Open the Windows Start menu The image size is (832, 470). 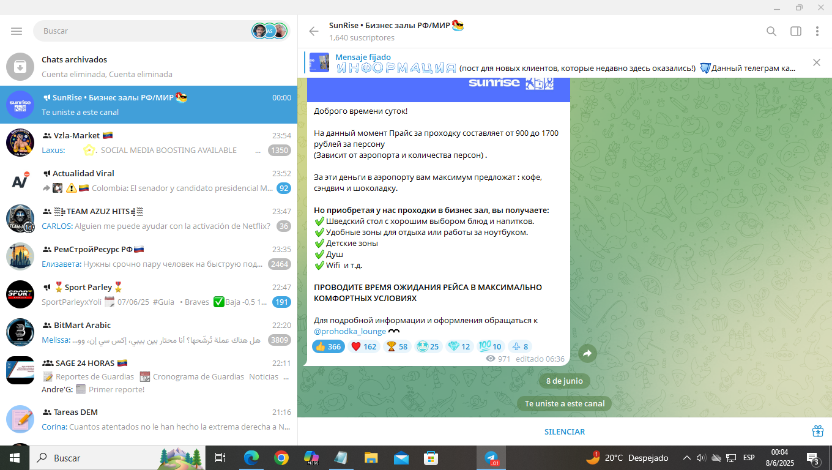point(15,458)
